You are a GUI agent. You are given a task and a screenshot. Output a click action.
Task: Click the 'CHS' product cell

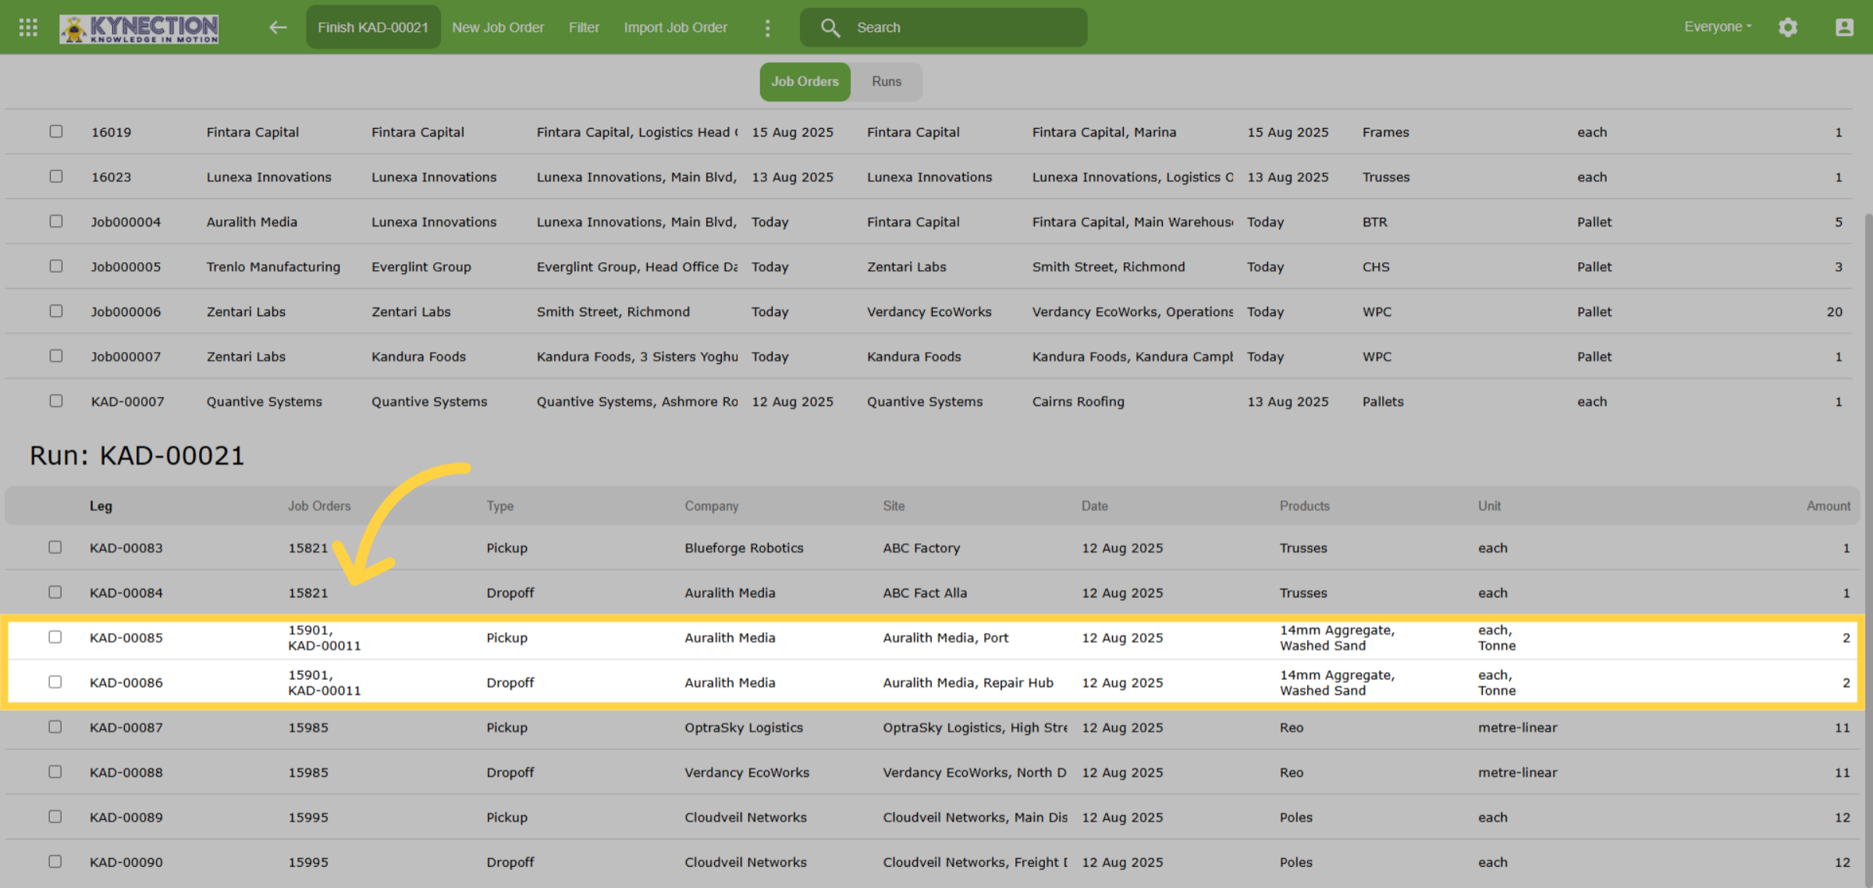pos(1375,267)
